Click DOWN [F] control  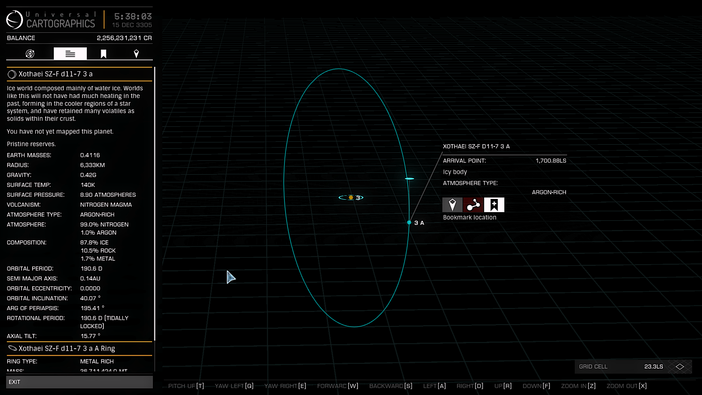[x=536, y=386]
